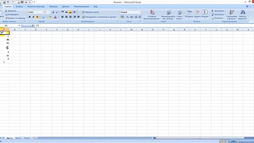Toggle underline (Ч) formatting

pyautogui.click(x=37, y=17)
